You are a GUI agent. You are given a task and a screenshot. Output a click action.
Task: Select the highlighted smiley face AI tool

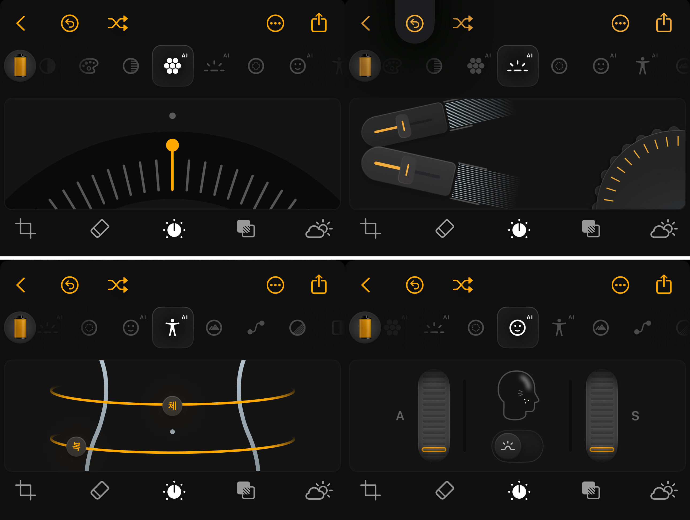coord(517,327)
